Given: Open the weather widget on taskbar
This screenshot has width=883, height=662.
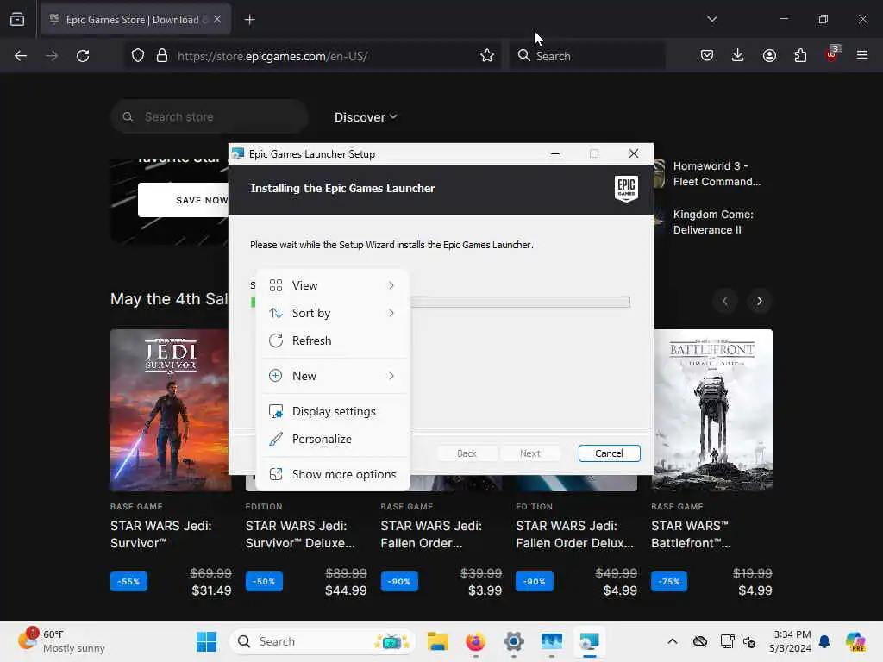Looking at the screenshot, I should coord(61,641).
